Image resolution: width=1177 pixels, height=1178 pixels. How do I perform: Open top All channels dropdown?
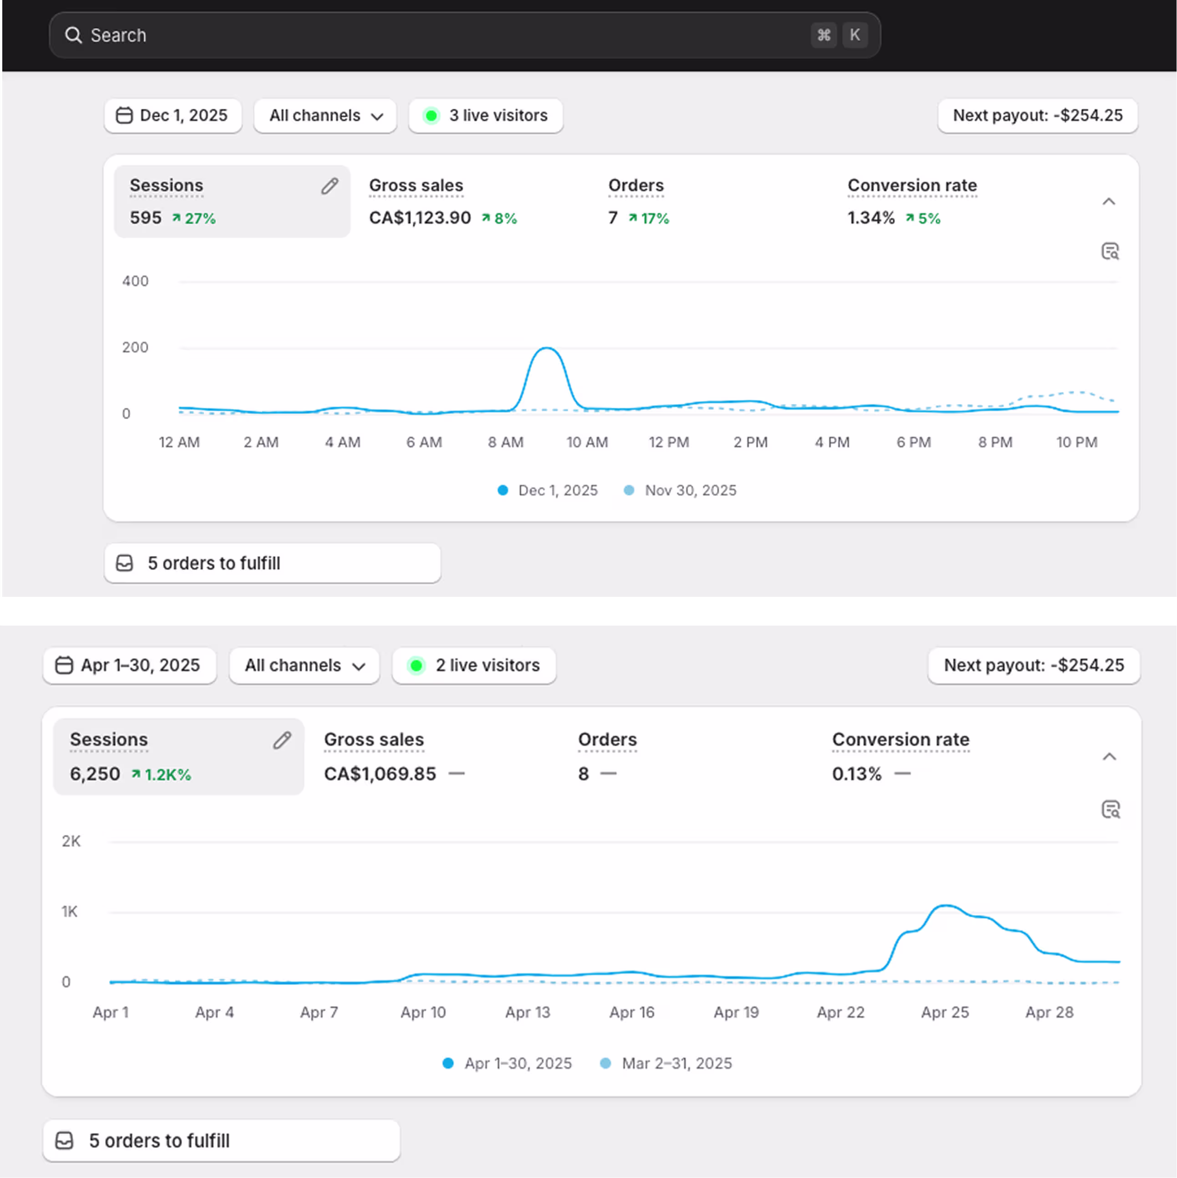(x=325, y=115)
